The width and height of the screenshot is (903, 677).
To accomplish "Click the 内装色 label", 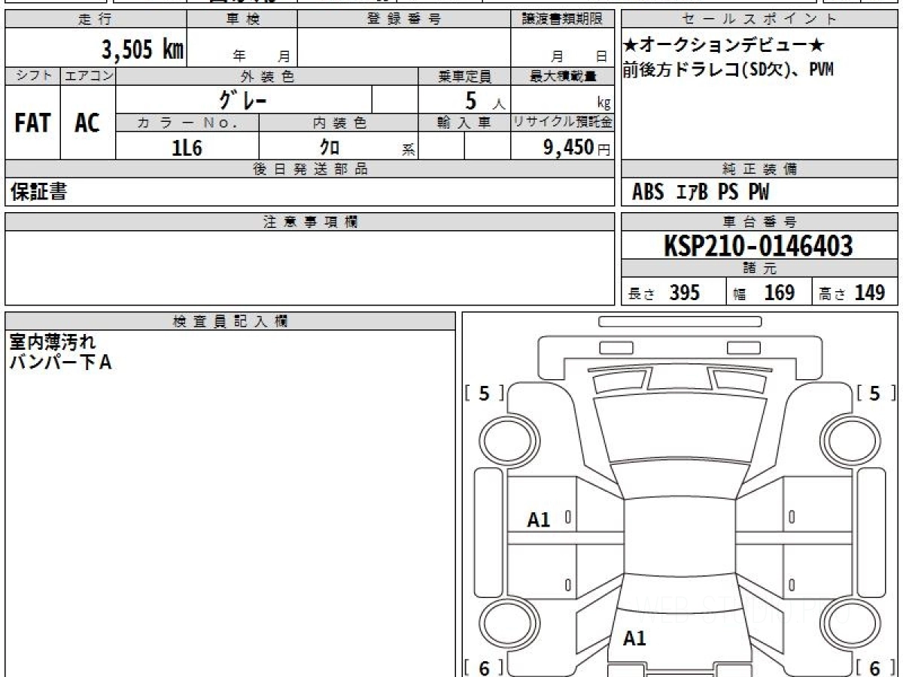I will 339,123.
